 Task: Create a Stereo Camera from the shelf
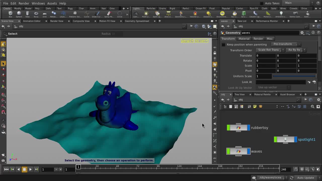click(x=295, y=14)
